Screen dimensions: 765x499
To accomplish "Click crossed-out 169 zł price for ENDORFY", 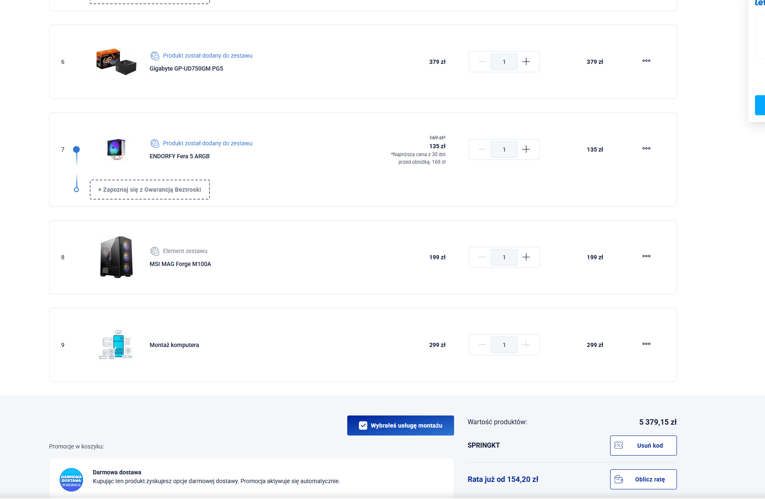I will 437,138.
